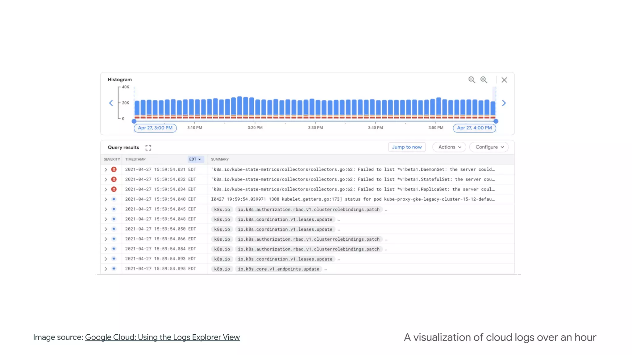Open the Actions dropdown menu
This screenshot has height=355, width=632.
pos(449,147)
